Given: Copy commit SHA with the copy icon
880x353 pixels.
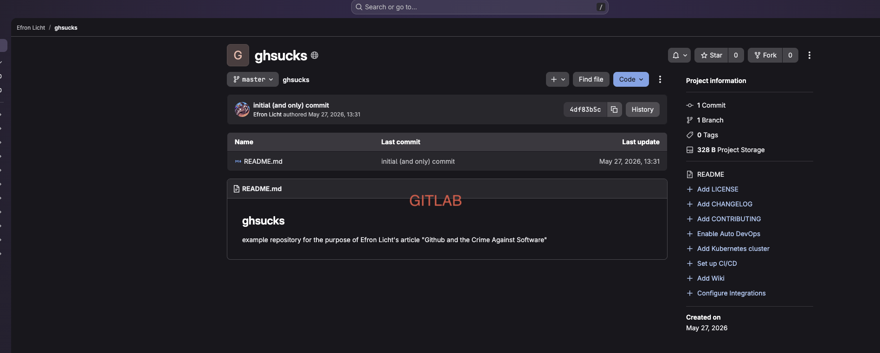Looking at the screenshot, I should tap(614, 109).
